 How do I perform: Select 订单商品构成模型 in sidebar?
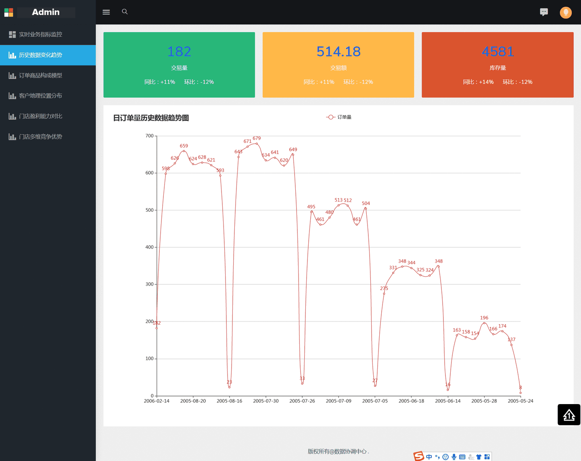point(48,75)
